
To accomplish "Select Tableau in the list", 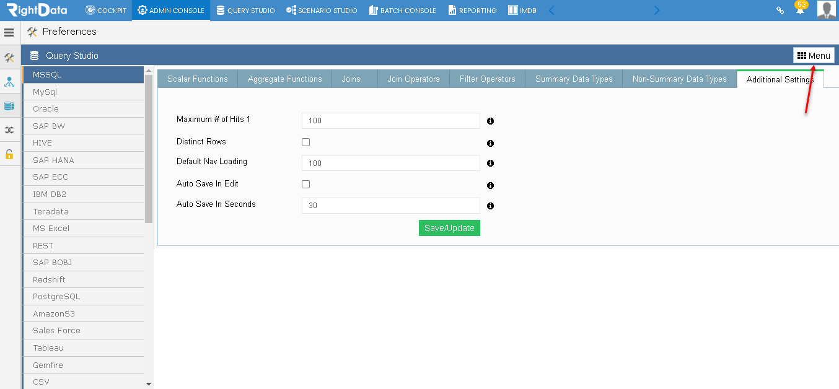I will 83,347.
